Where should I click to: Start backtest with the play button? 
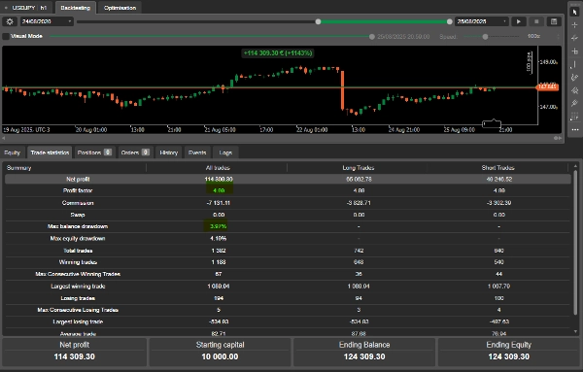518,21
